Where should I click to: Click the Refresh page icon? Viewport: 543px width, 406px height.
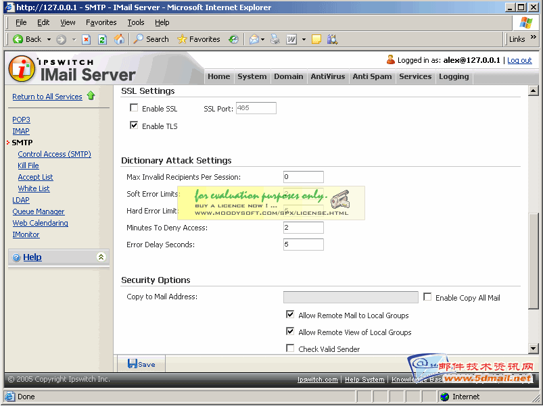click(x=103, y=39)
